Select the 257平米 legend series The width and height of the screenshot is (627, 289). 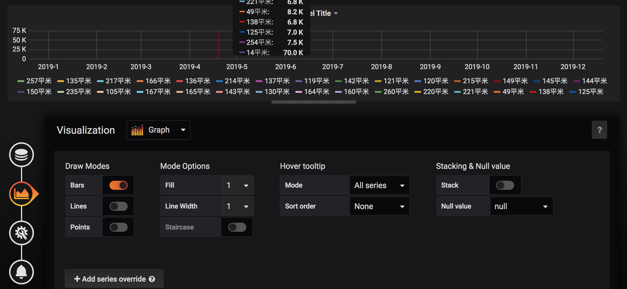(x=39, y=81)
